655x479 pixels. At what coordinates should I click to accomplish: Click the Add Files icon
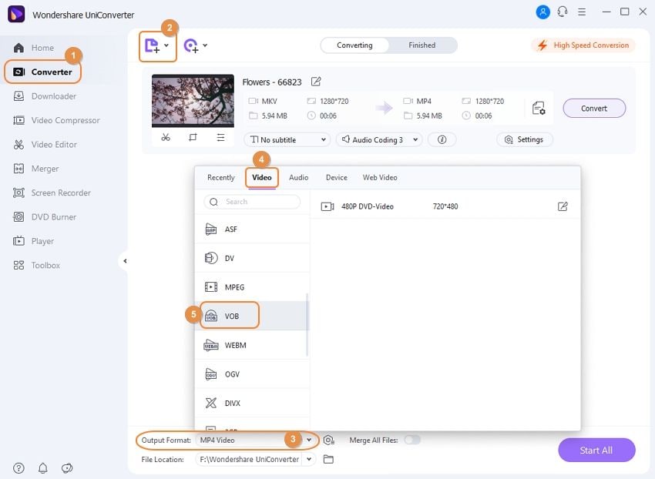coord(152,45)
